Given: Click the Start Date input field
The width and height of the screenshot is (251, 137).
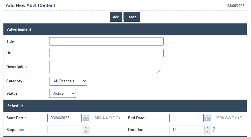Looking at the screenshot, I should pyautogui.click(x=64, y=118).
